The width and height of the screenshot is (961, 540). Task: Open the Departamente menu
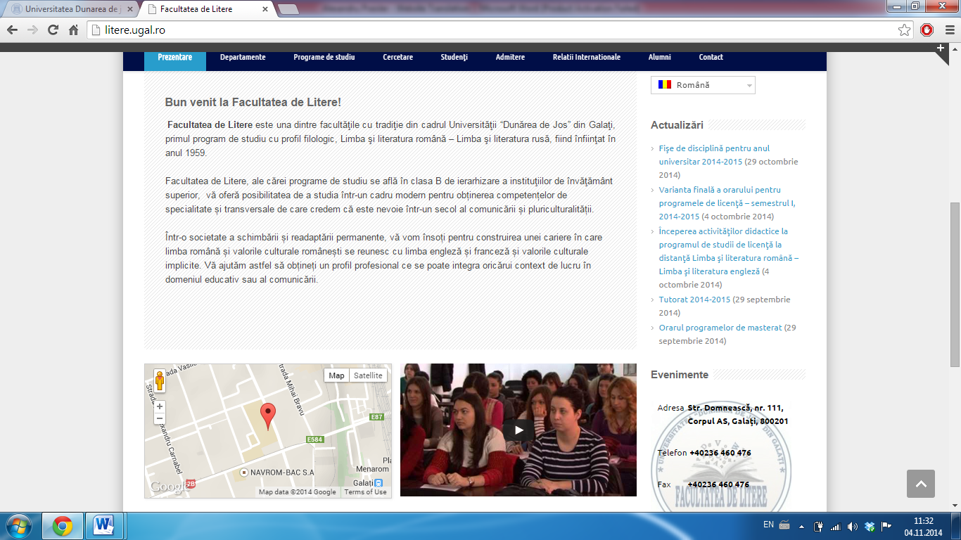click(x=243, y=58)
